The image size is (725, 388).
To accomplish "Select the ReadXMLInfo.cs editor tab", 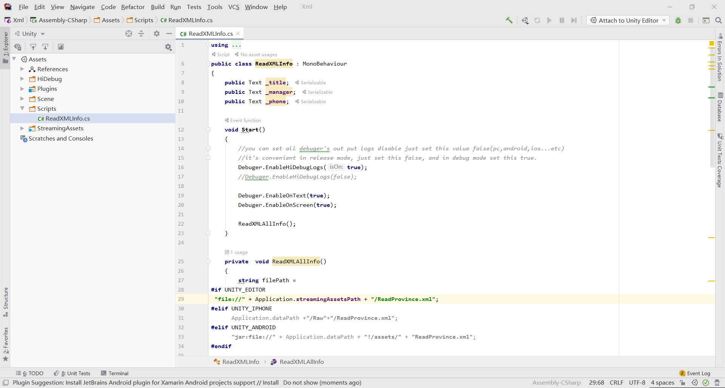I will 210,34.
